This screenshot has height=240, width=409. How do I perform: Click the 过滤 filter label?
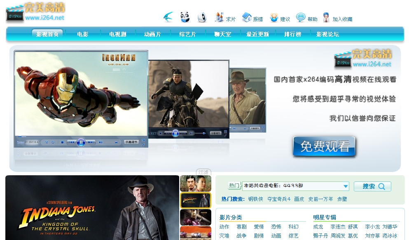[x=203, y=172]
